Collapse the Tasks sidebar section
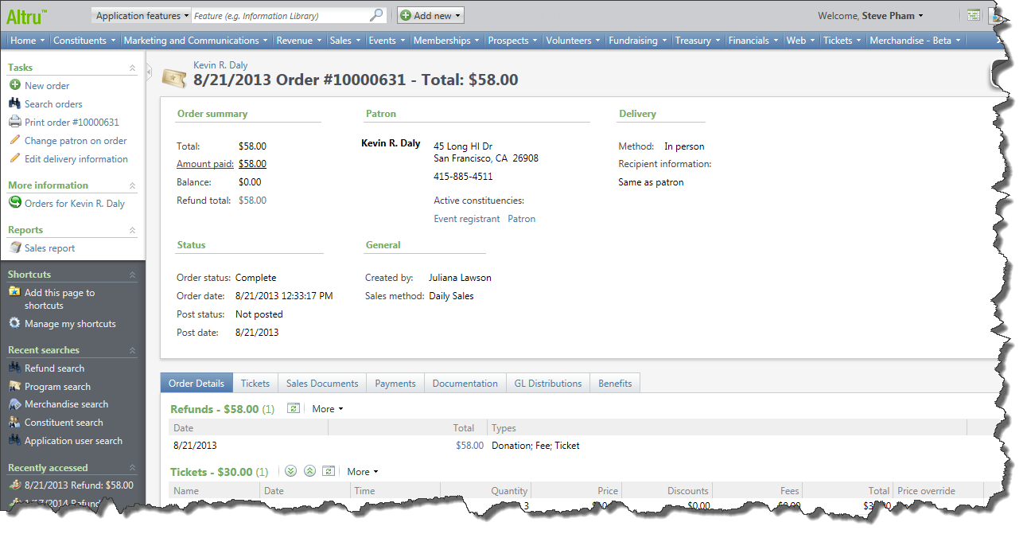Image resolution: width=1027 pixels, height=534 pixels. pos(133,68)
